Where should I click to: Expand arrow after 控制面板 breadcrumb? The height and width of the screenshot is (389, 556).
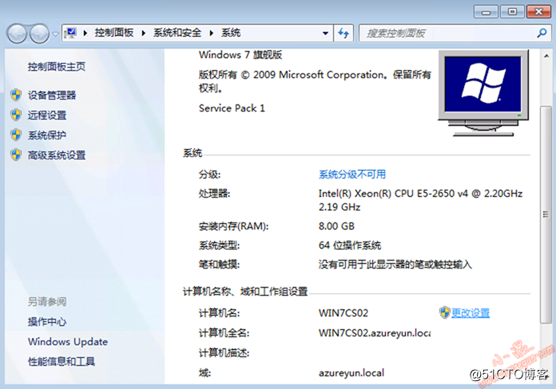[144, 33]
